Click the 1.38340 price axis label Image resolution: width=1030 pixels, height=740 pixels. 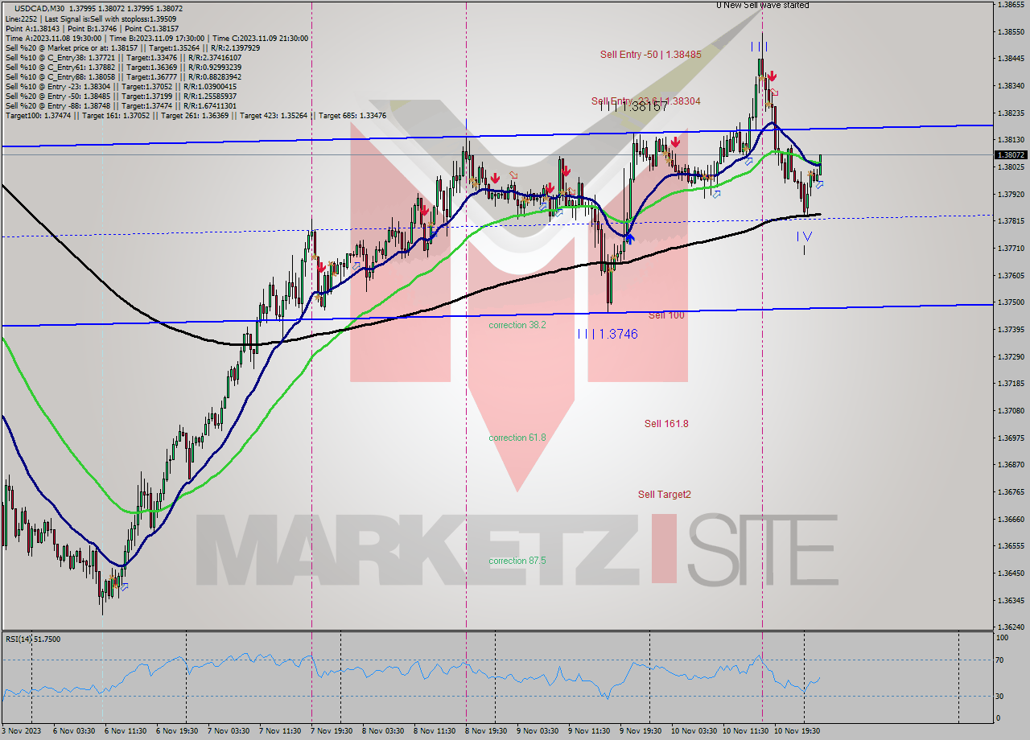point(1011,86)
